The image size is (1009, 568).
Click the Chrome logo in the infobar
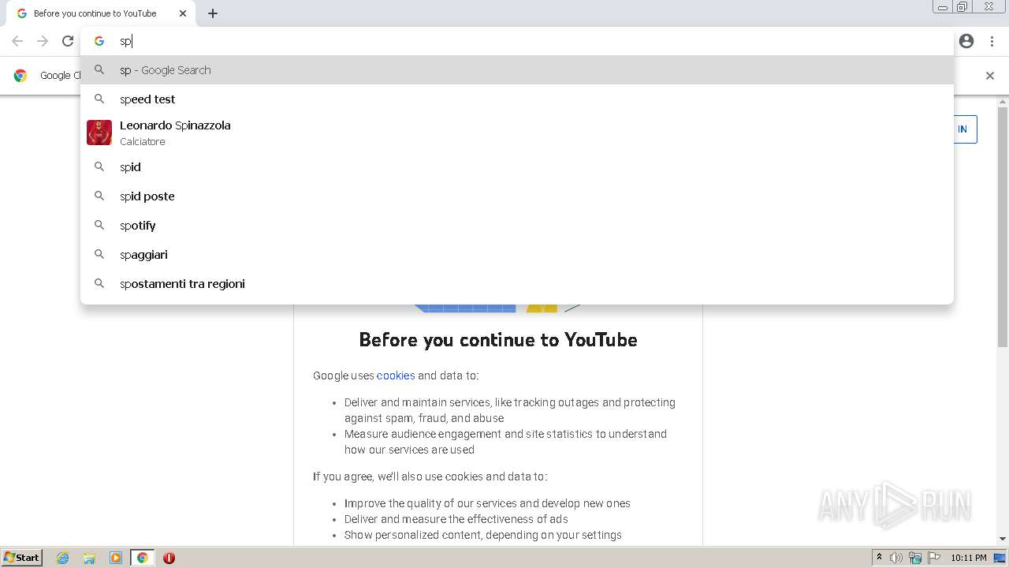20,76
